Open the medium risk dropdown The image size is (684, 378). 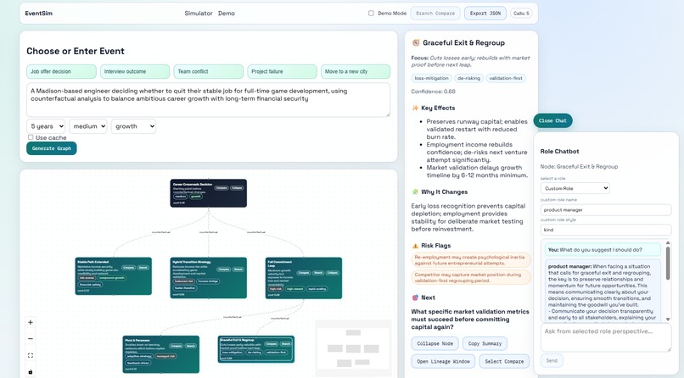point(87,126)
